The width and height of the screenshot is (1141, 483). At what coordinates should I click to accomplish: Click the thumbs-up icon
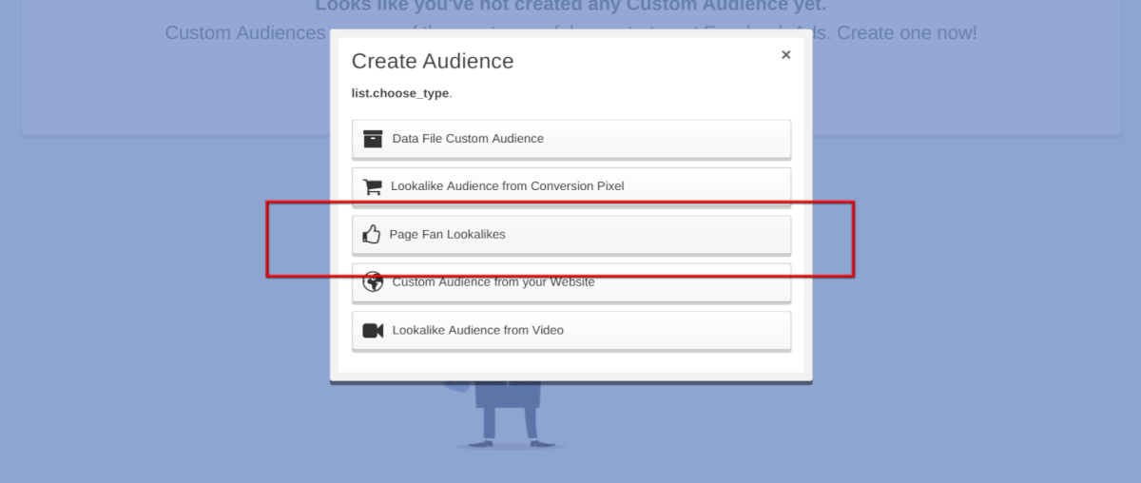(x=372, y=234)
